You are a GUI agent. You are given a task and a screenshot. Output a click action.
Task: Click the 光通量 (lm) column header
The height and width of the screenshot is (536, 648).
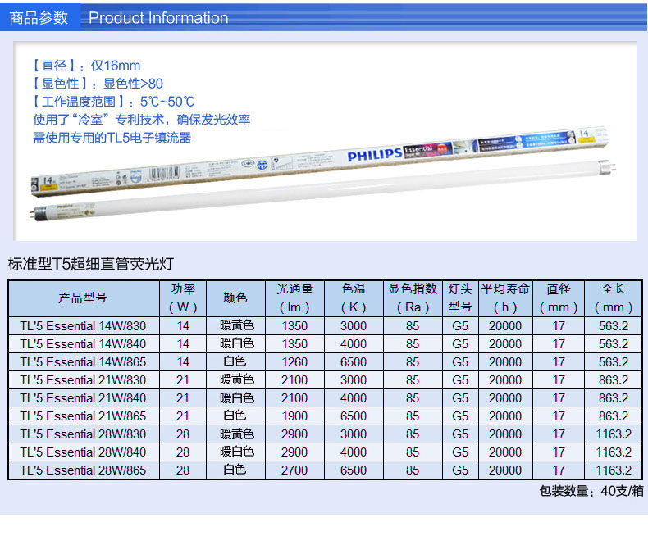[294, 298]
